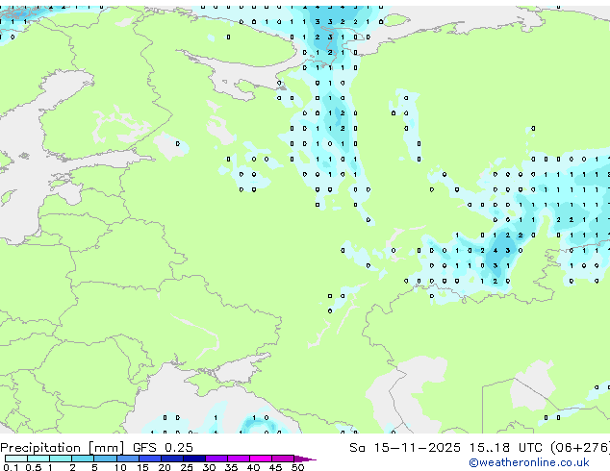Click the purple above-50 legend arrow tip
Viewport: 610px width, 471px height.
(x=305, y=459)
